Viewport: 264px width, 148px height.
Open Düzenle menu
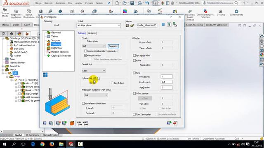[49, 3]
